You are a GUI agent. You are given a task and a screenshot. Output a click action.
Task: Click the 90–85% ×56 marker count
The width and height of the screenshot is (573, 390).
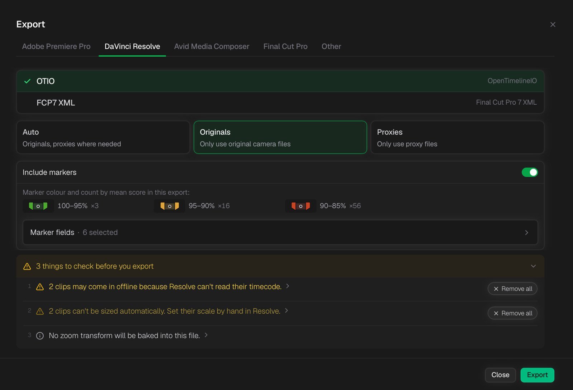[340, 206]
